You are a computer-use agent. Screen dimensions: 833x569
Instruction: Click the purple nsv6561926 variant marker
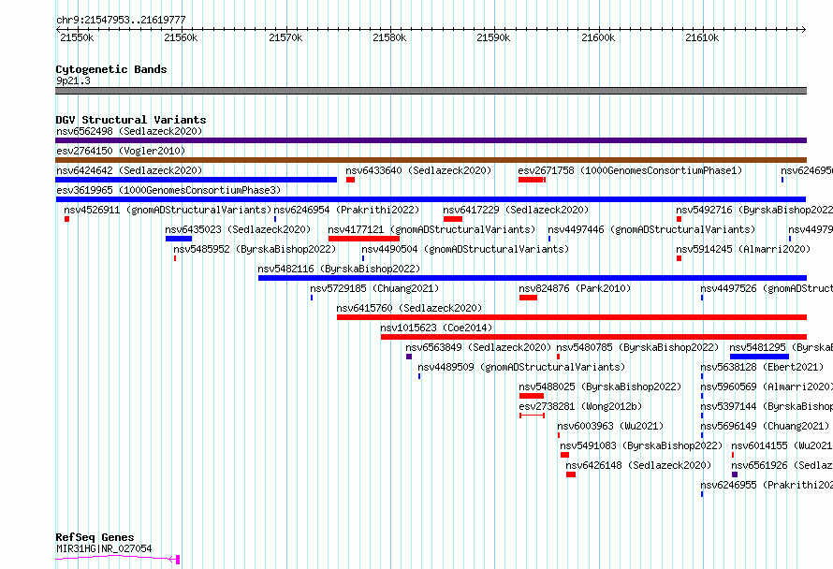[x=735, y=474]
